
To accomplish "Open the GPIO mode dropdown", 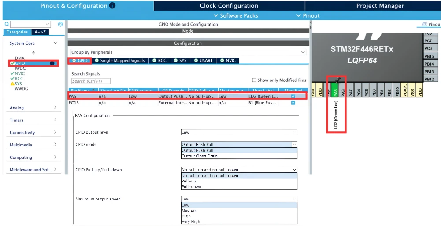I will pos(239,144).
